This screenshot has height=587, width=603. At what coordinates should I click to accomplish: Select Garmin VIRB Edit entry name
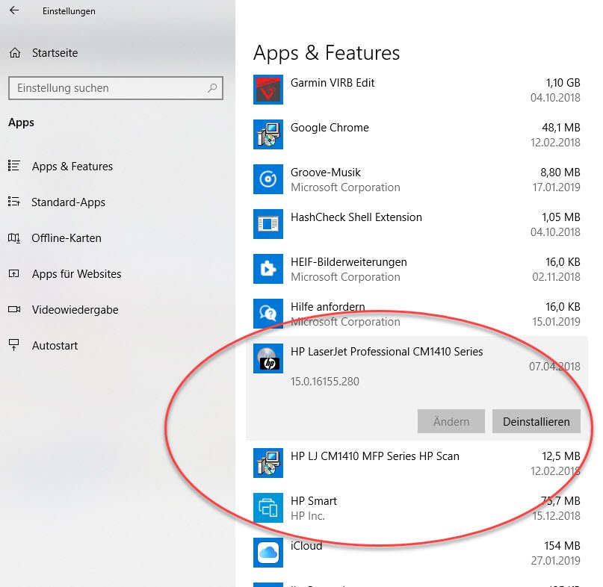pyautogui.click(x=333, y=83)
